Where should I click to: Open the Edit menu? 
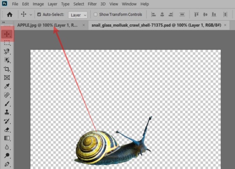tap(25, 4)
